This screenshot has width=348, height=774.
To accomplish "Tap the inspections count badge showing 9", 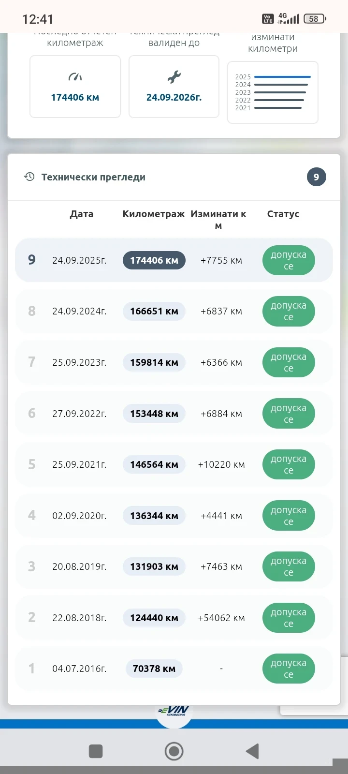I will click(316, 177).
